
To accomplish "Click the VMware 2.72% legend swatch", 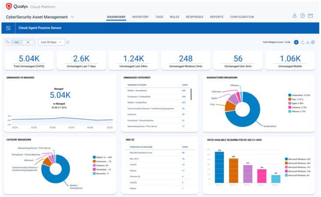I will click(290, 111).
